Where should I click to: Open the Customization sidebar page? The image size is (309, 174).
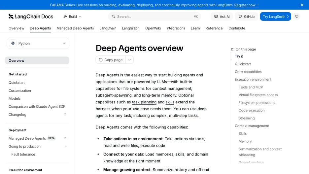[x=20, y=90]
